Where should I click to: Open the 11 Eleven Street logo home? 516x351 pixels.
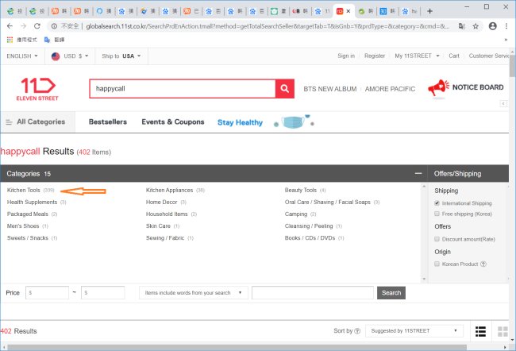(x=37, y=88)
